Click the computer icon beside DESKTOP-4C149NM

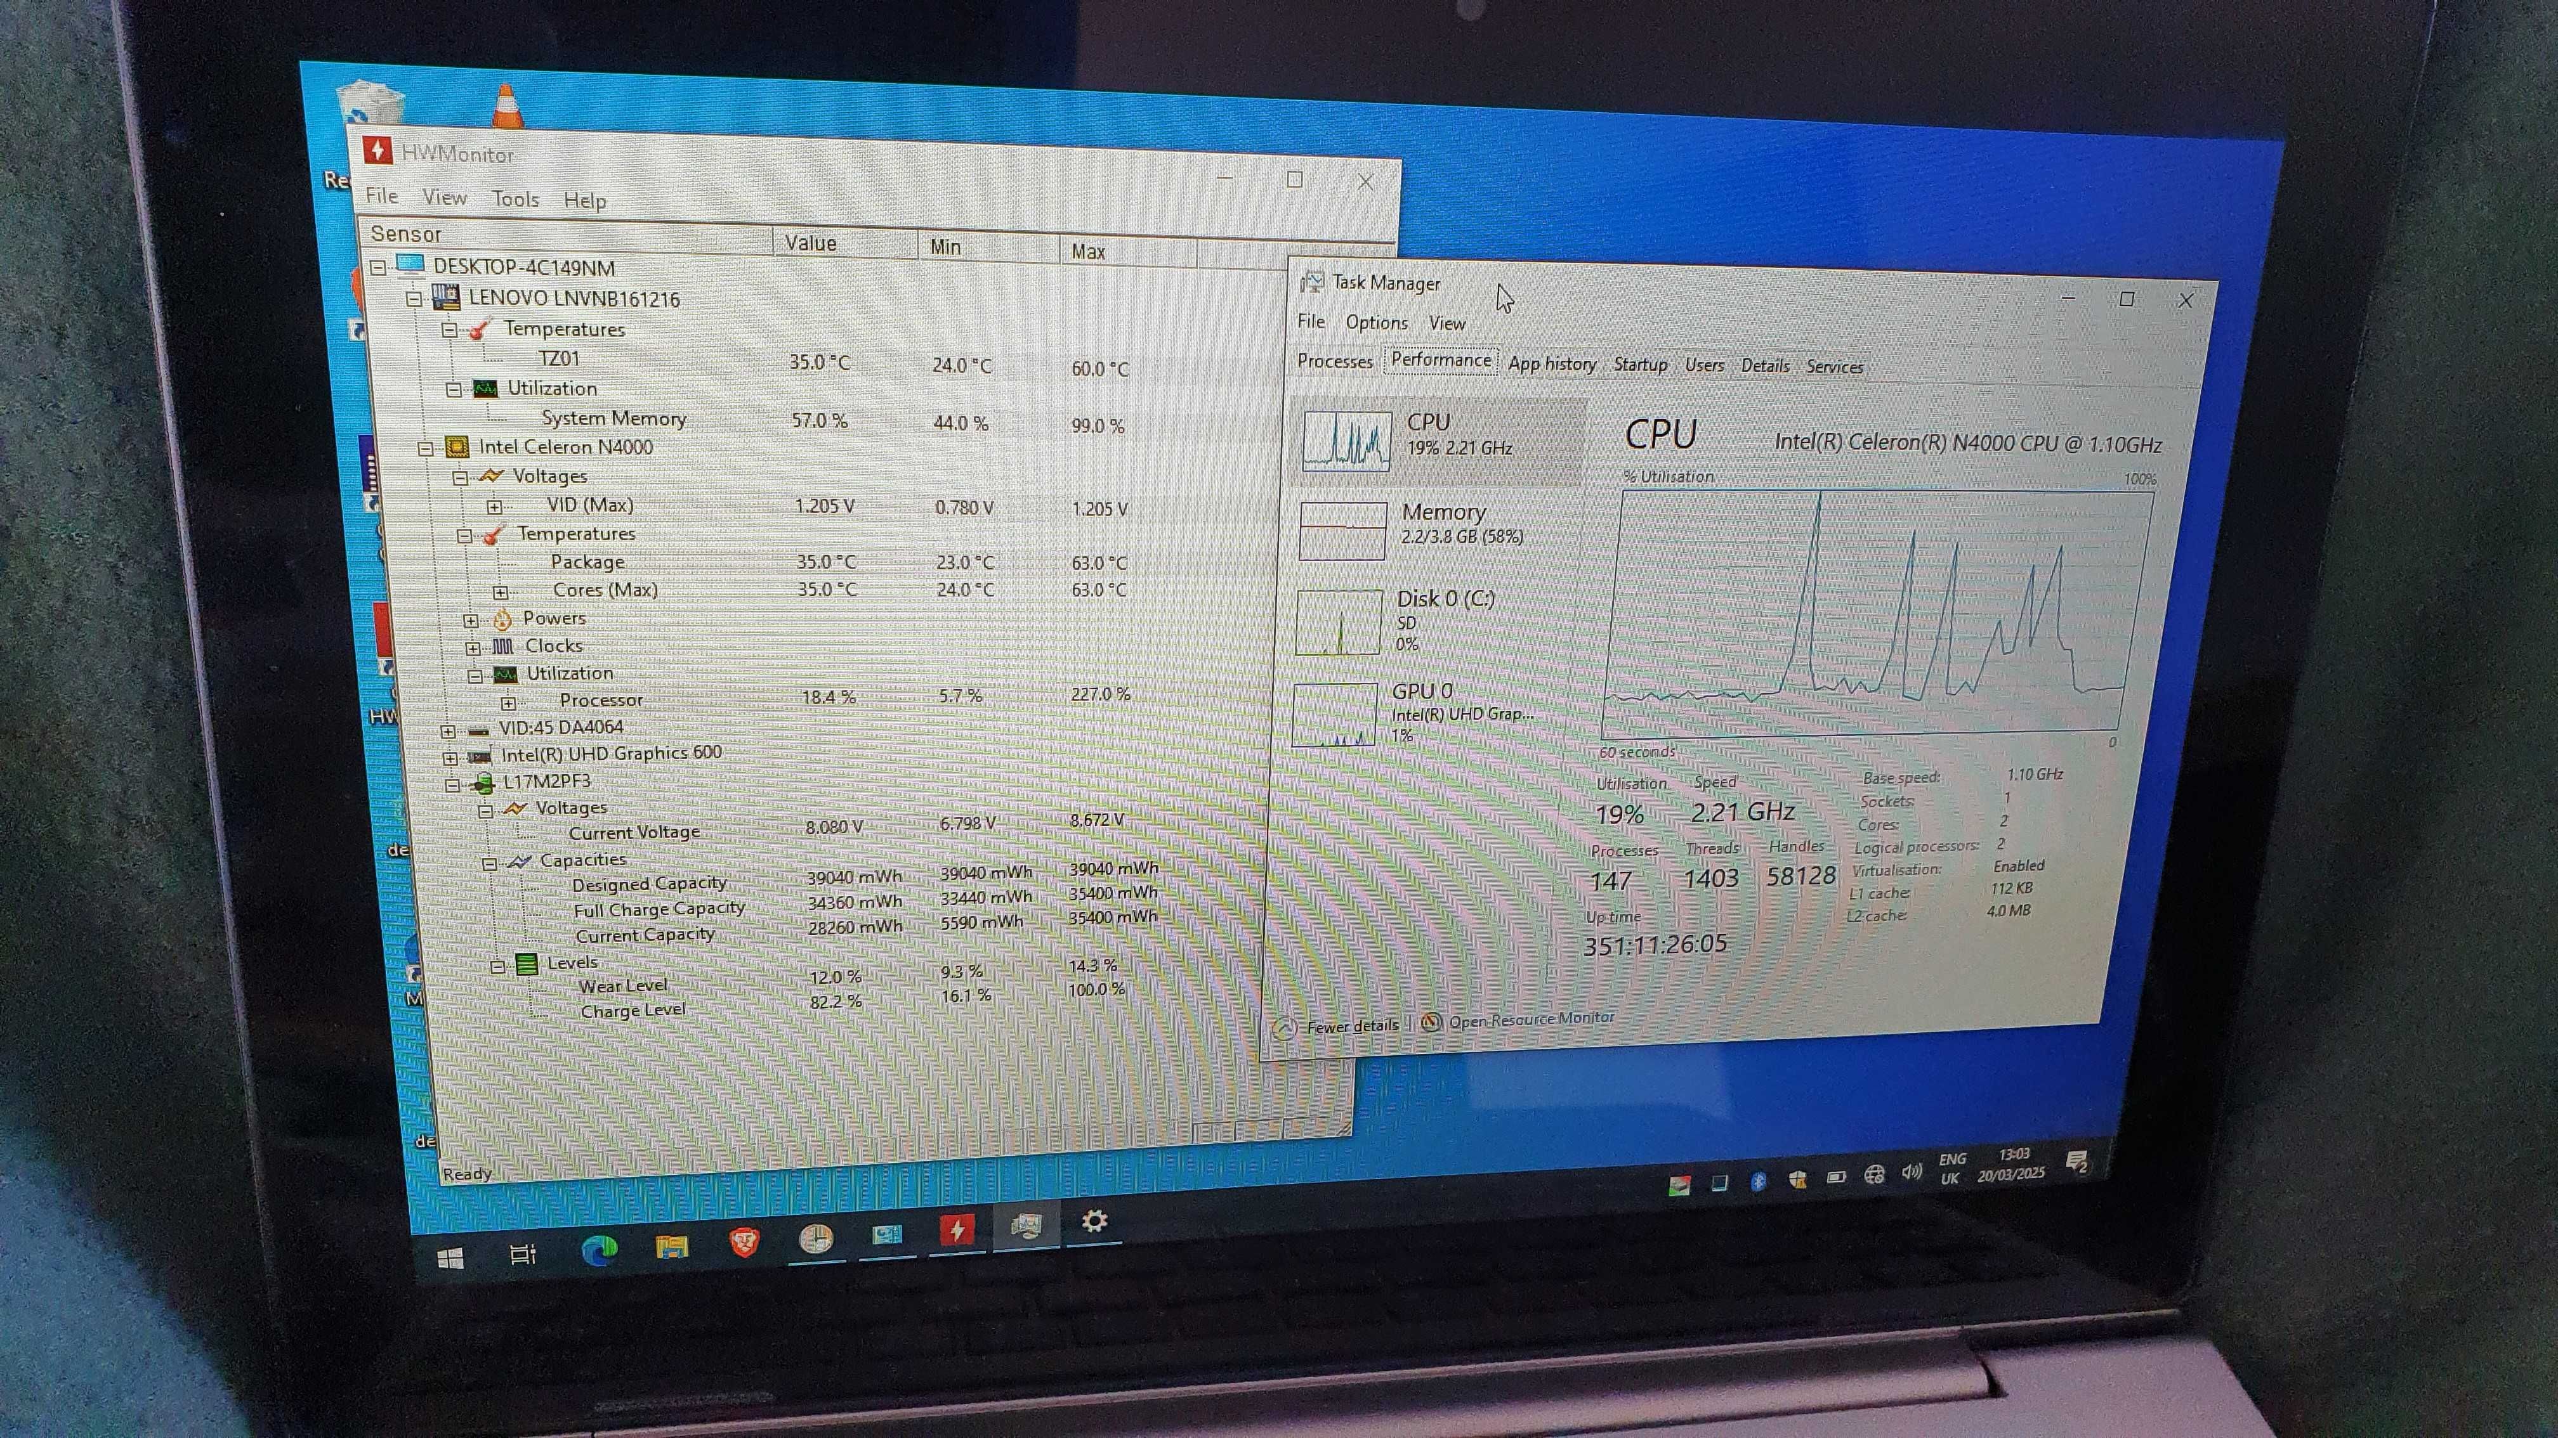pos(410,265)
